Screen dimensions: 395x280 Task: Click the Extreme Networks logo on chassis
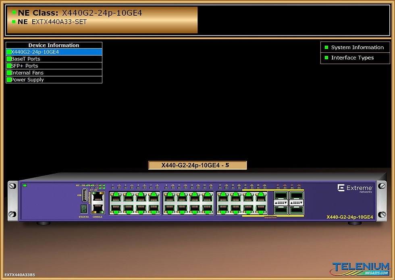click(x=355, y=189)
